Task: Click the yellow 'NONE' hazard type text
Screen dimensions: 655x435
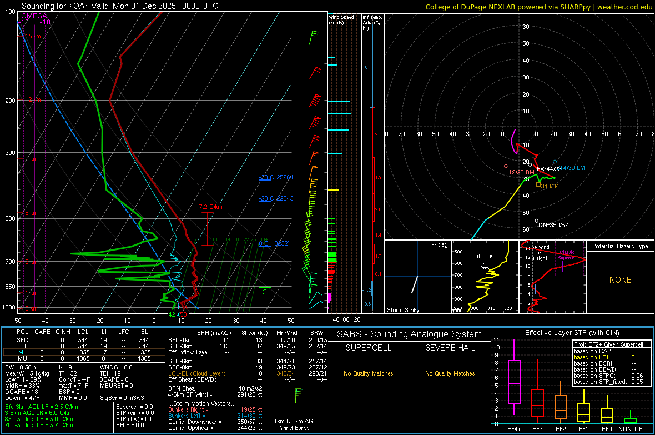Action: click(x=620, y=280)
